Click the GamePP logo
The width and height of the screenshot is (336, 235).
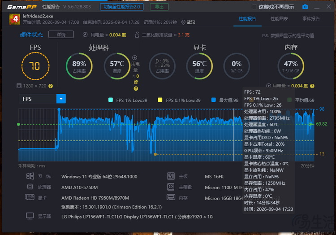click(x=22, y=7)
